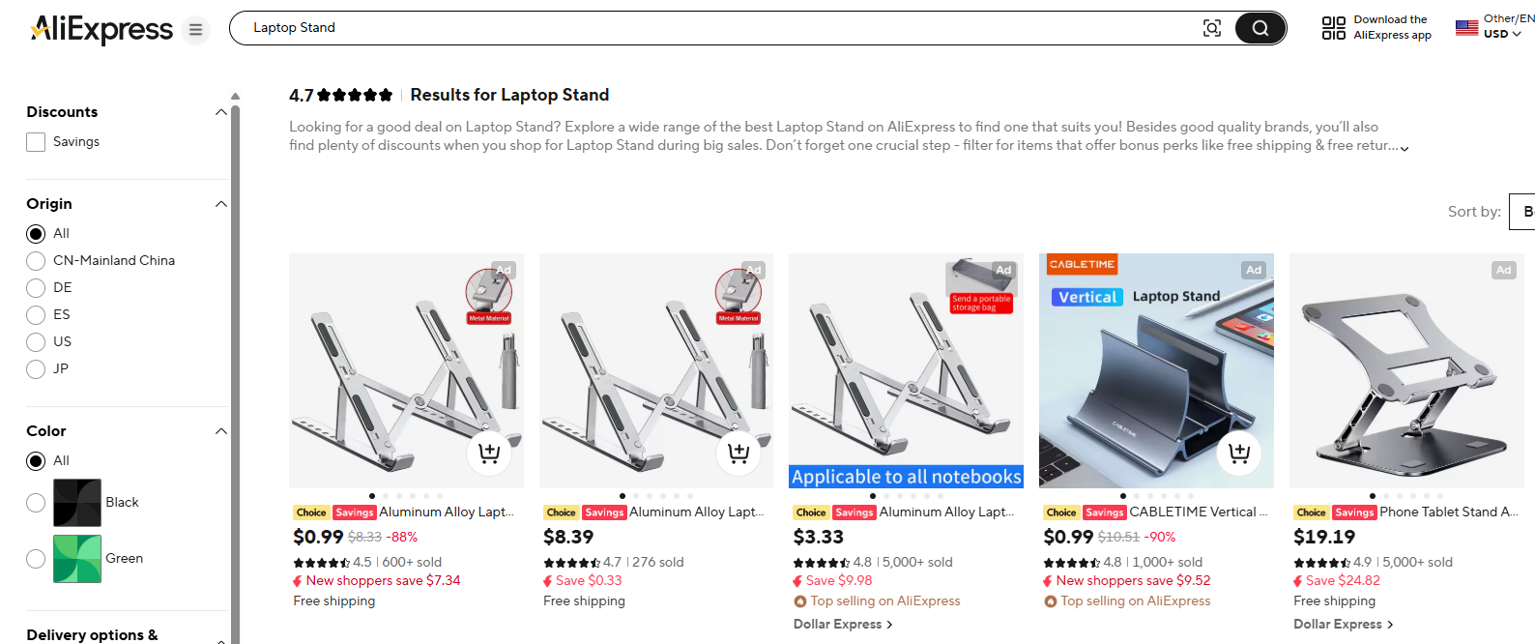
Task: Click the AliExpress logo
Action: (100, 30)
